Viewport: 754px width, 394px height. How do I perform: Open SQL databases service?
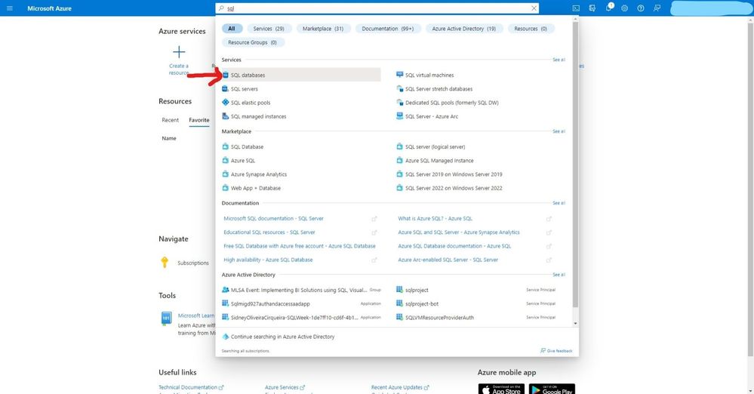(301, 75)
